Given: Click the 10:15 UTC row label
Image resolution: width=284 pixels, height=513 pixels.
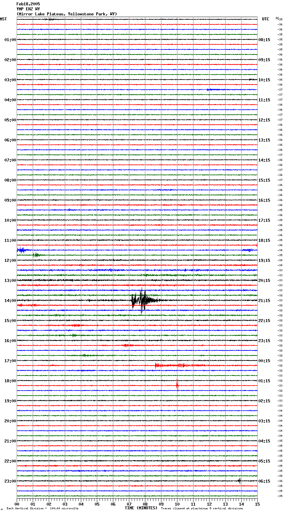Looking at the screenshot, I should (x=264, y=80).
